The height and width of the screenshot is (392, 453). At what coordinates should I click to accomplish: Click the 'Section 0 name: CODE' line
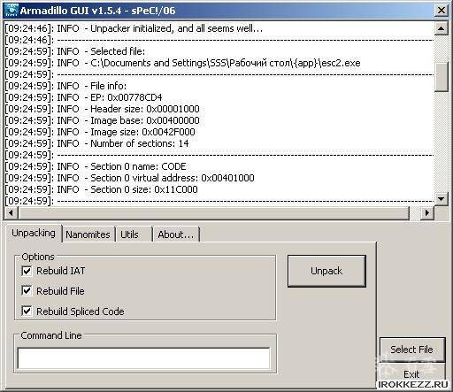click(96, 166)
